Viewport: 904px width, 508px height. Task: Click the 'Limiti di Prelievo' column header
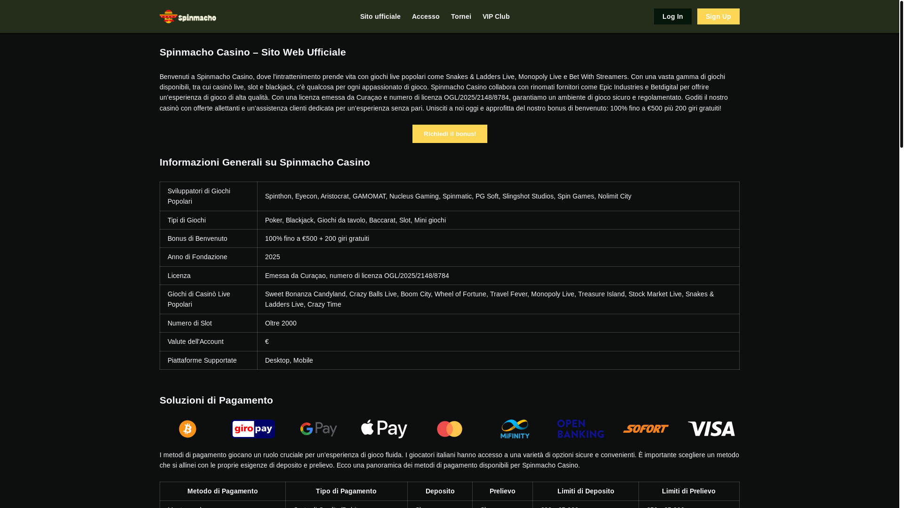[x=689, y=491]
